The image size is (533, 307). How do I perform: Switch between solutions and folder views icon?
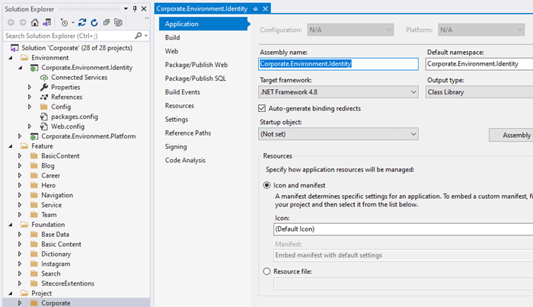[47, 22]
